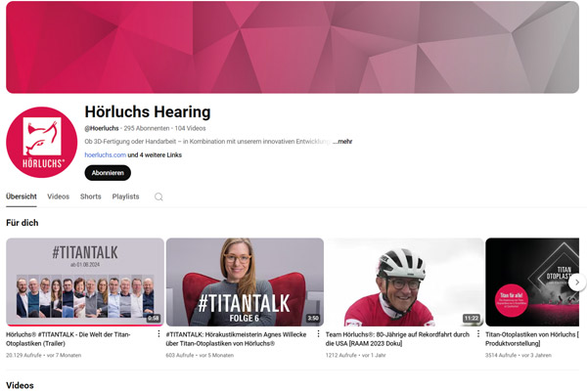
Task: Open the Playlists tab
Action: (x=126, y=196)
